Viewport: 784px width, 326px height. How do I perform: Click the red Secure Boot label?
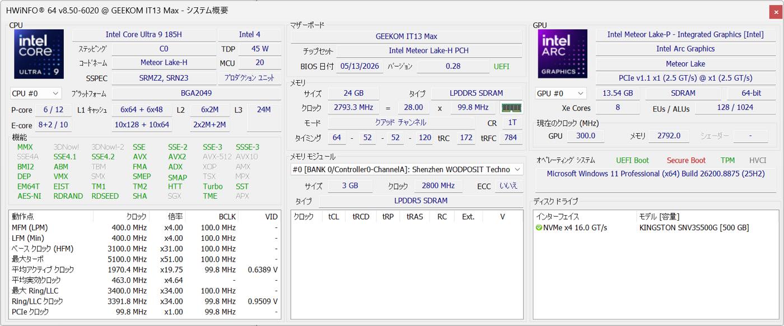point(686,160)
